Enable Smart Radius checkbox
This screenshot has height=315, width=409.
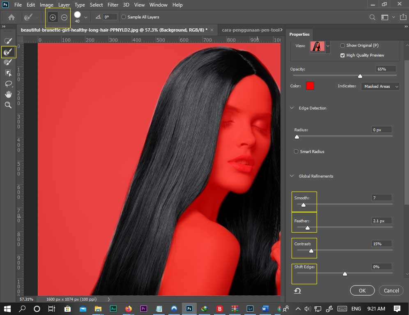click(296, 151)
